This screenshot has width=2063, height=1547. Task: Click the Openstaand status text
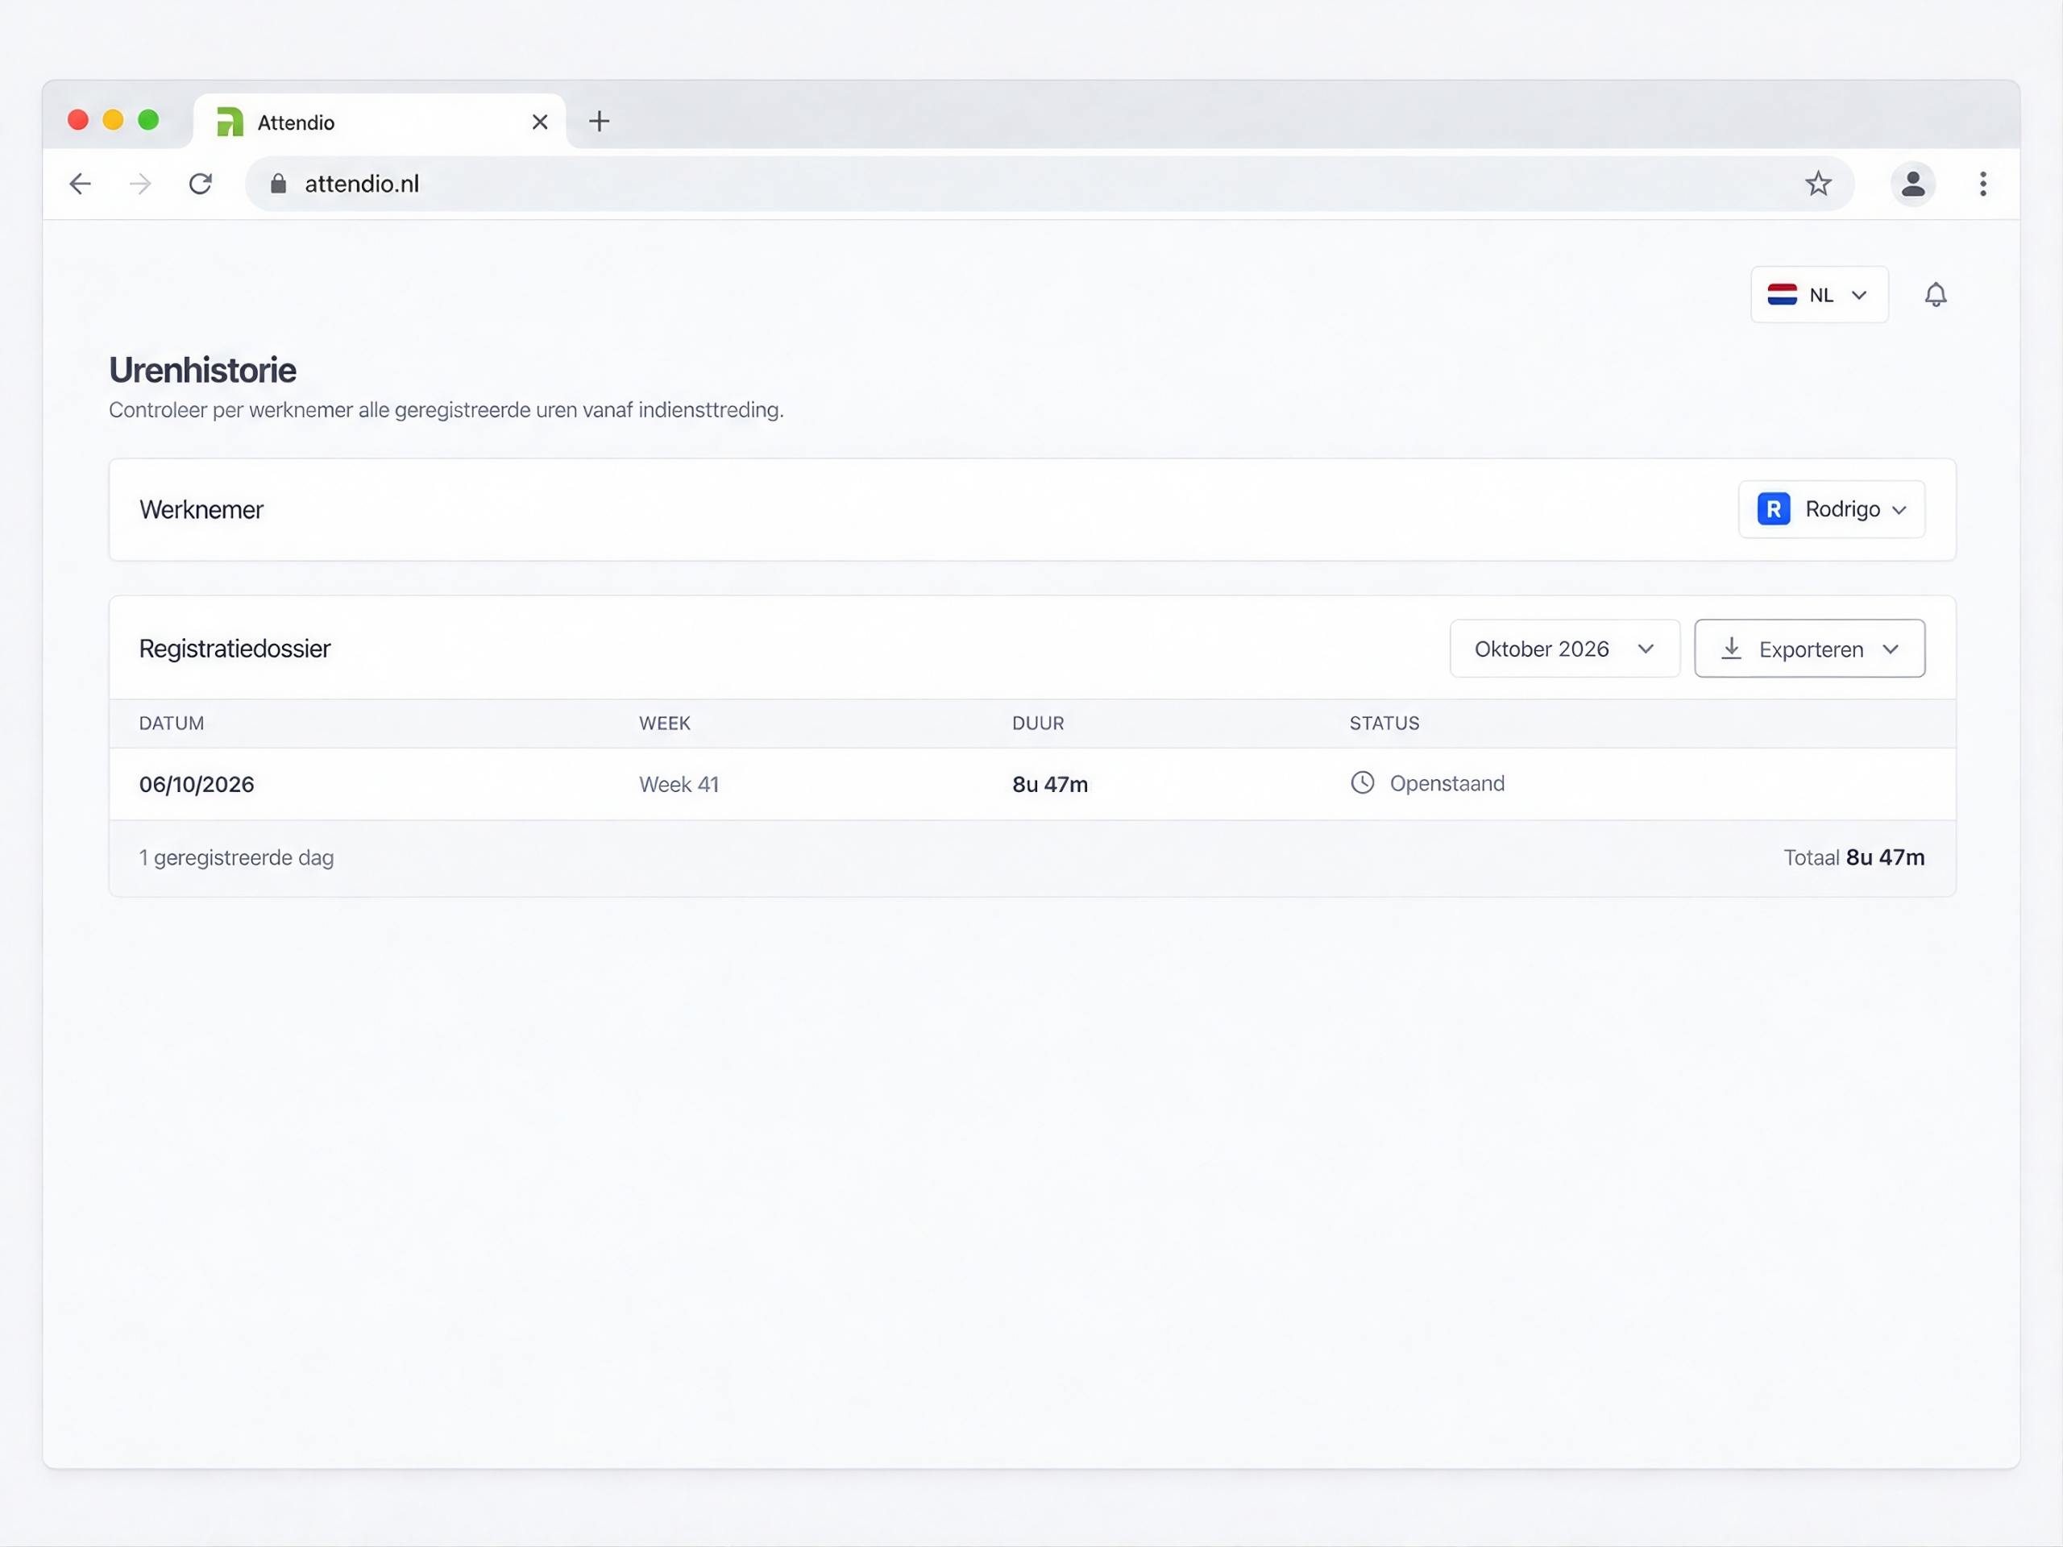click(x=1447, y=783)
